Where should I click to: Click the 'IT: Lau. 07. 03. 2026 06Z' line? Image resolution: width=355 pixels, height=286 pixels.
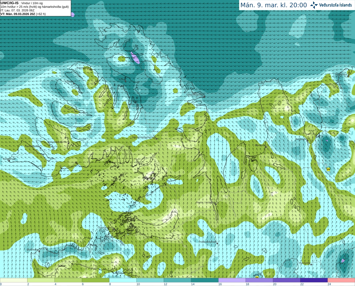[17, 10]
